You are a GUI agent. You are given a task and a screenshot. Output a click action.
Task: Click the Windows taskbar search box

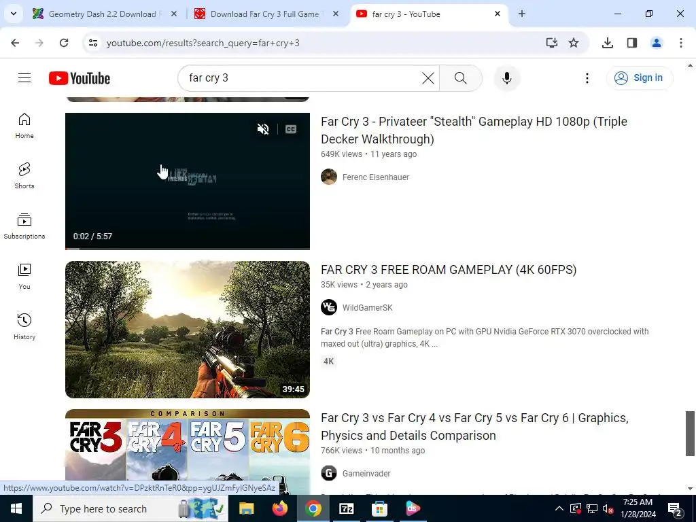[130, 508]
